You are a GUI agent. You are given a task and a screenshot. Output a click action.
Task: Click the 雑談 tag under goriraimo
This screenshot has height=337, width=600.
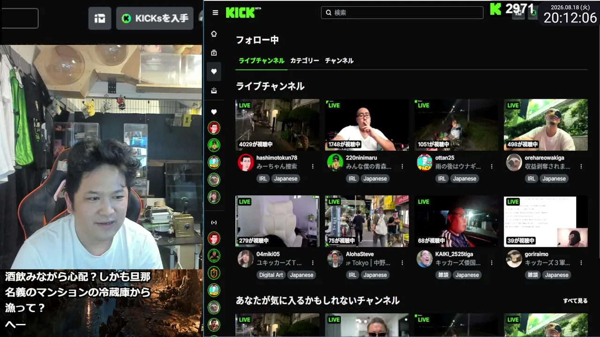533,275
